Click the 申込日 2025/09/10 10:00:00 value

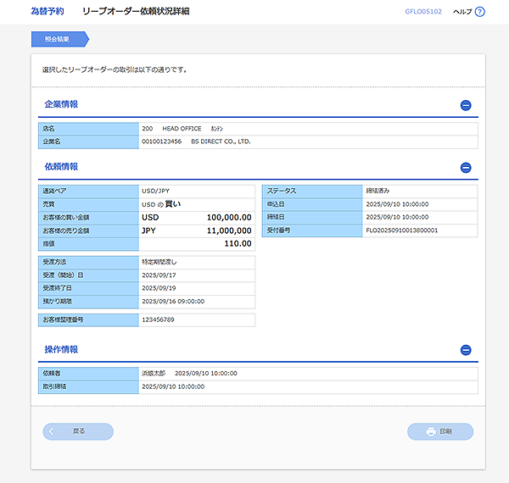397,204
